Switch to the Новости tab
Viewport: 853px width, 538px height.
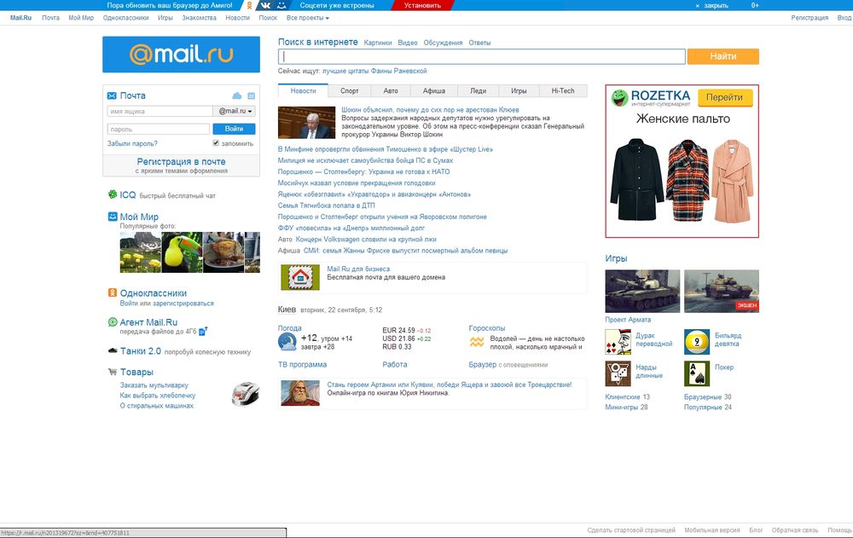coord(303,91)
